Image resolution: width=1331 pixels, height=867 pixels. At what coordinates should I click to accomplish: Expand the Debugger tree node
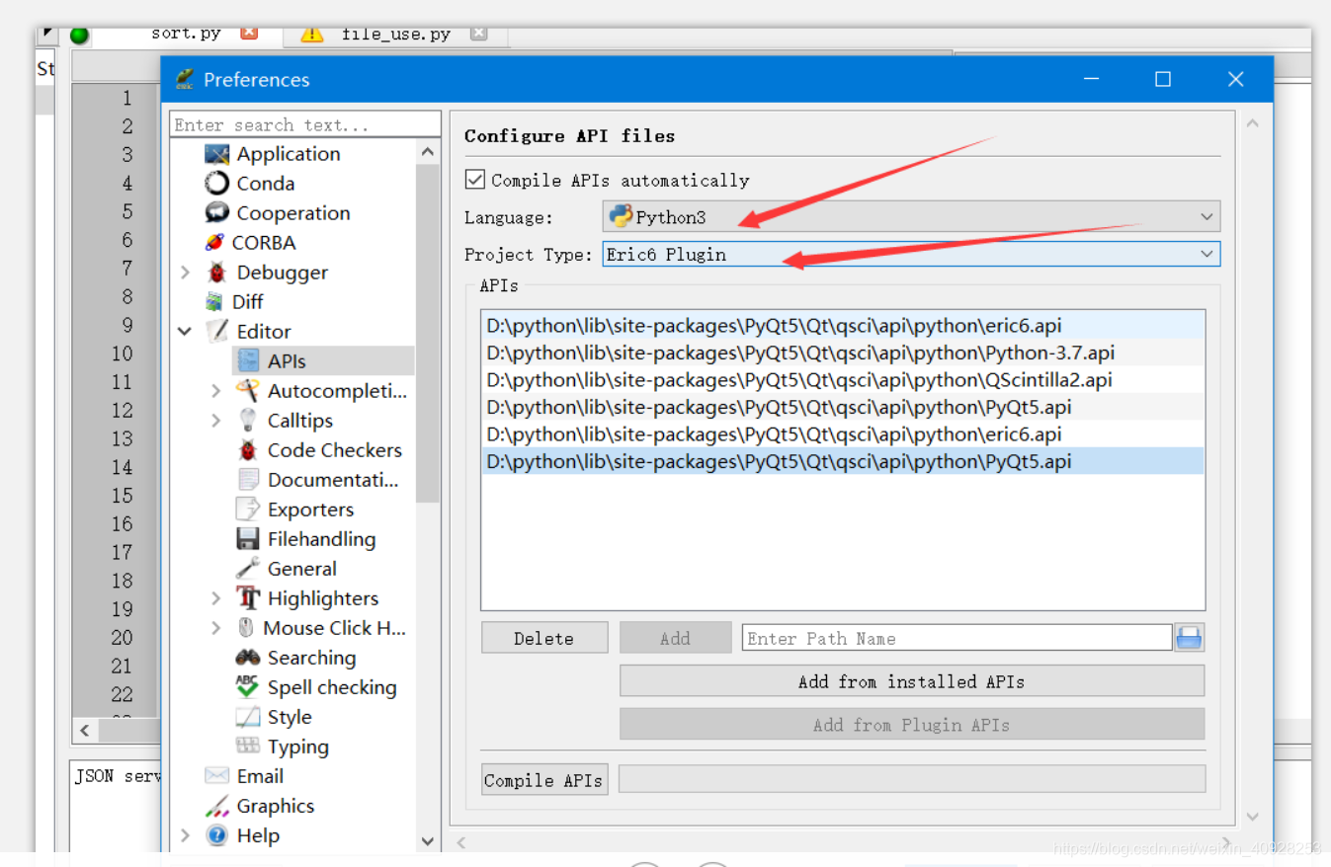[186, 273]
